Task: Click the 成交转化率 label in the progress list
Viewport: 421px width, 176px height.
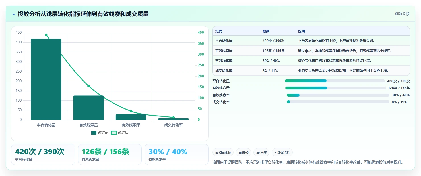Action: tap(221, 102)
